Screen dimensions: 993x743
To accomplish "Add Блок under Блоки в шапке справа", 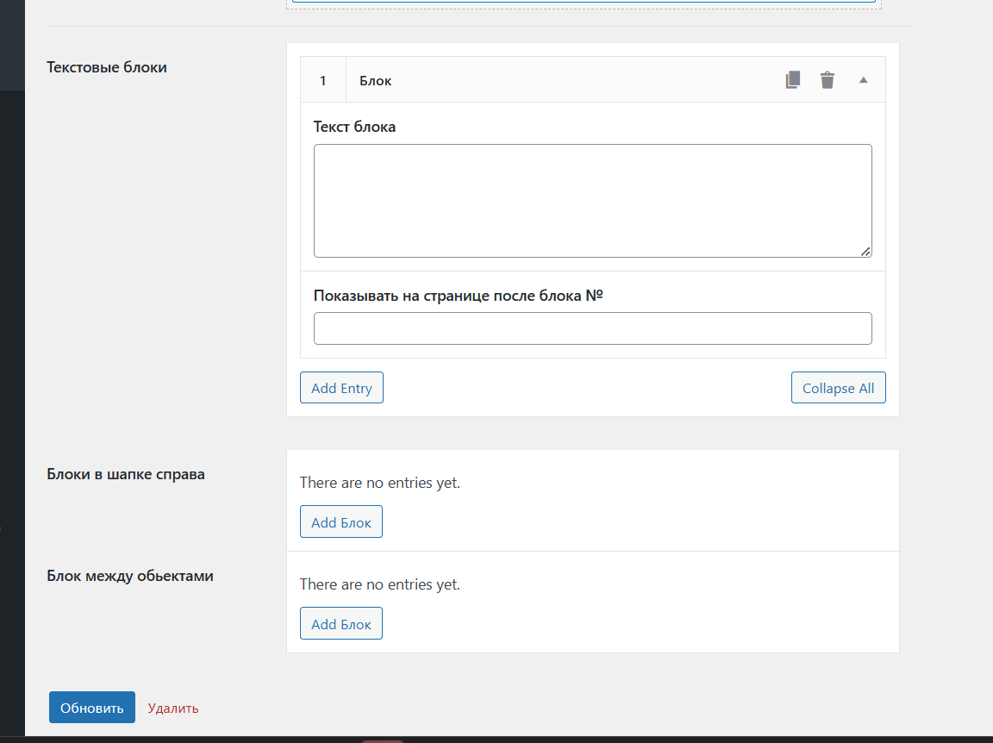I will (x=341, y=522).
